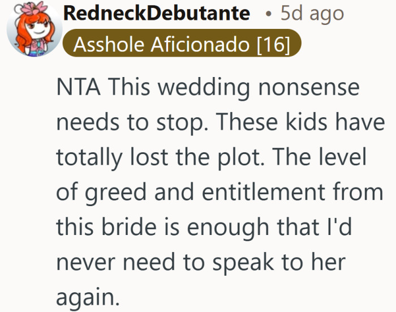Open the RedneckDebutante username profile link
Image resolution: width=396 pixels, height=312 pixels.
[157, 12]
